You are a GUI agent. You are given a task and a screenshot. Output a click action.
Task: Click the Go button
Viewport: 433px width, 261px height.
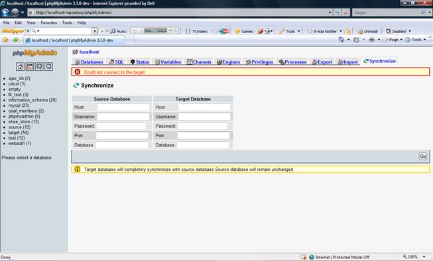click(423, 156)
